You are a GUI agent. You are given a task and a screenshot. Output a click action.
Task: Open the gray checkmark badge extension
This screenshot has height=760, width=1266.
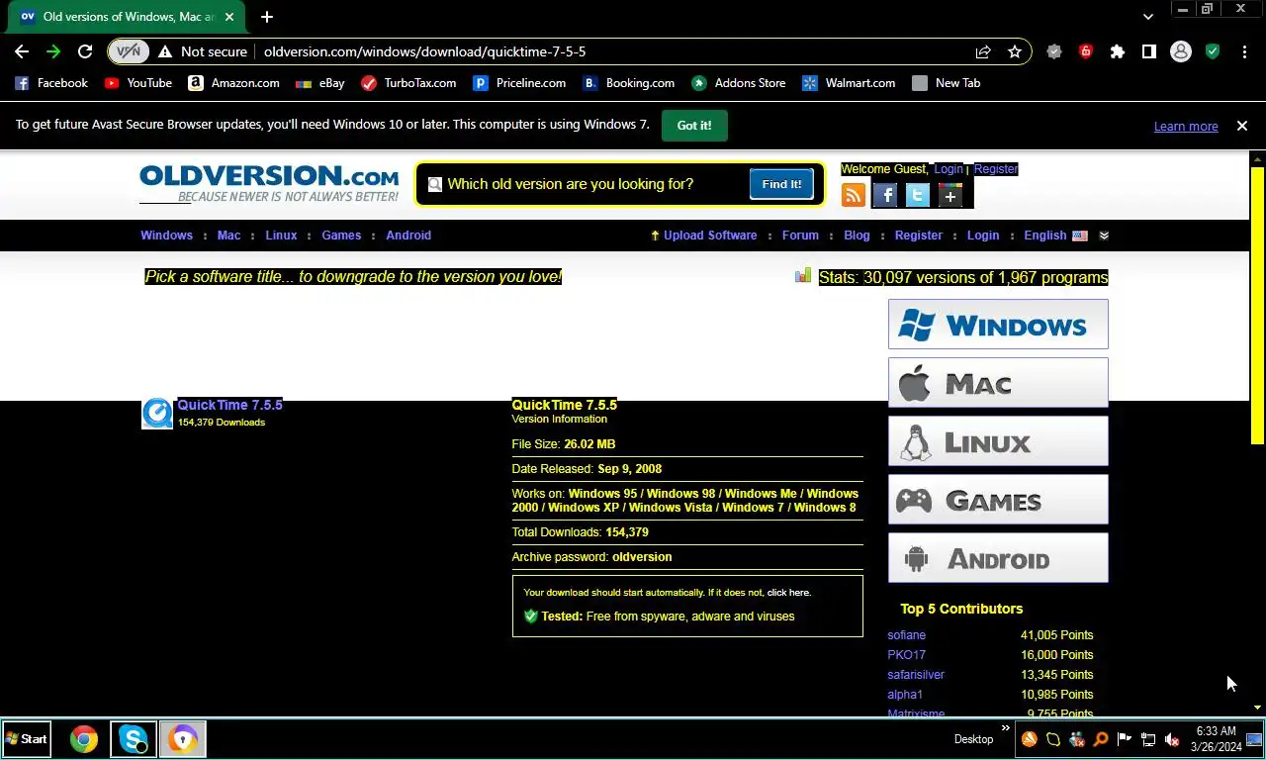coord(1054,51)
